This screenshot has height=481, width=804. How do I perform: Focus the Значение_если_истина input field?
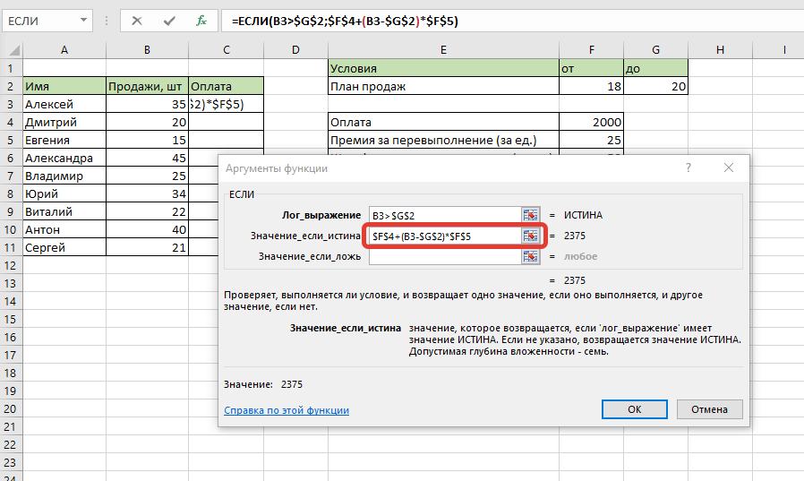coord(445,236)
